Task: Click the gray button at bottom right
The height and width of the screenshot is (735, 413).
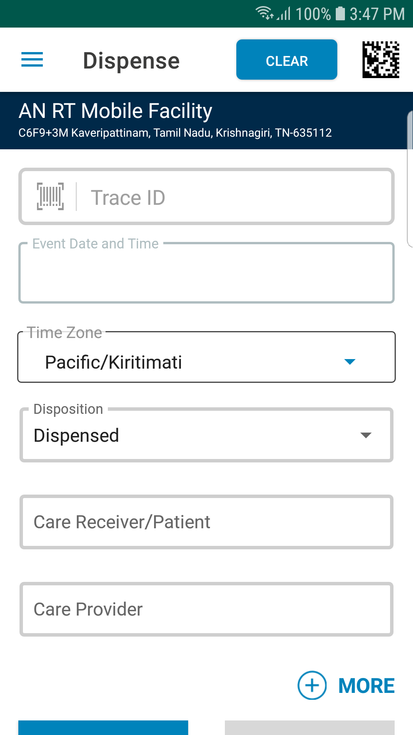Action: (310, 728)
